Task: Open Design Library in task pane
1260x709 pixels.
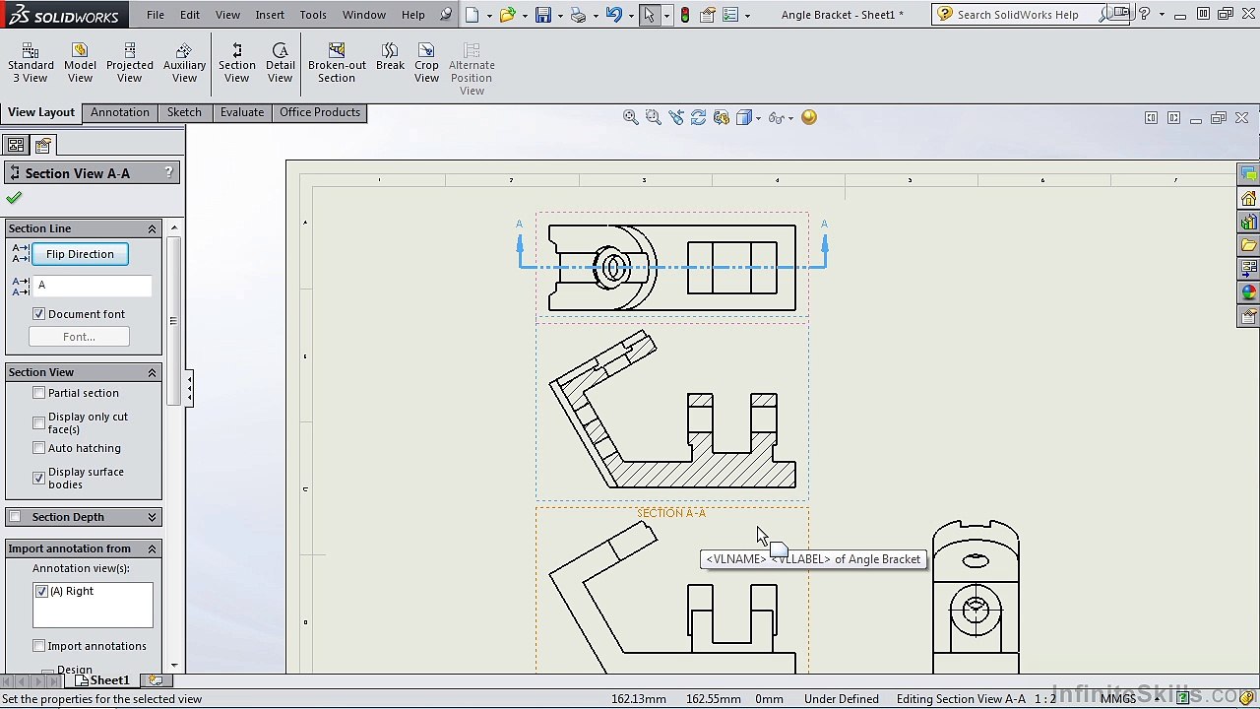Action: (x=1249, y=223)
